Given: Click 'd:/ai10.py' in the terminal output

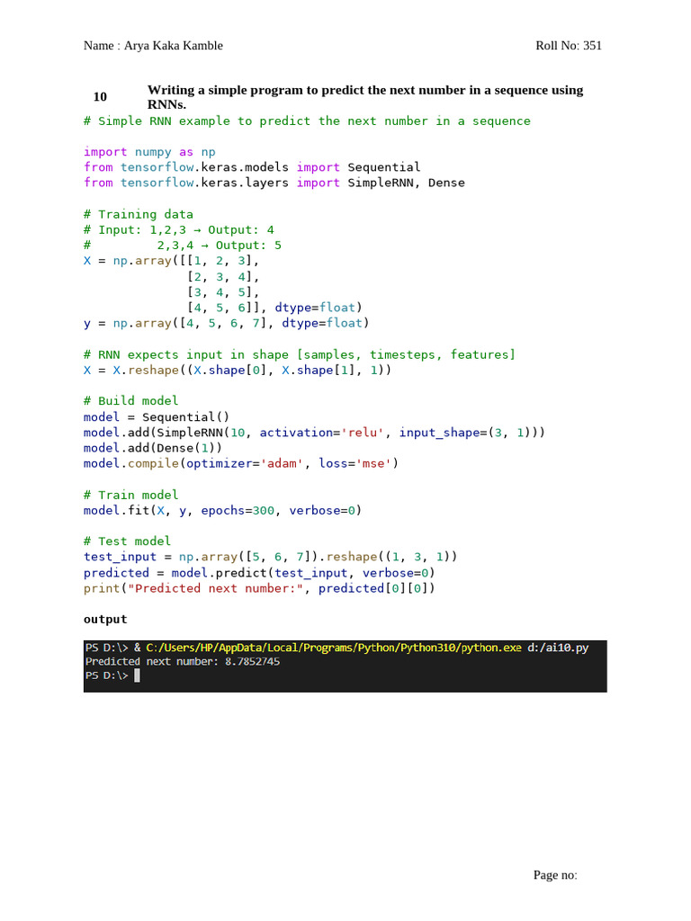Looking at the screenshot, I should click(x=558, y=648).
